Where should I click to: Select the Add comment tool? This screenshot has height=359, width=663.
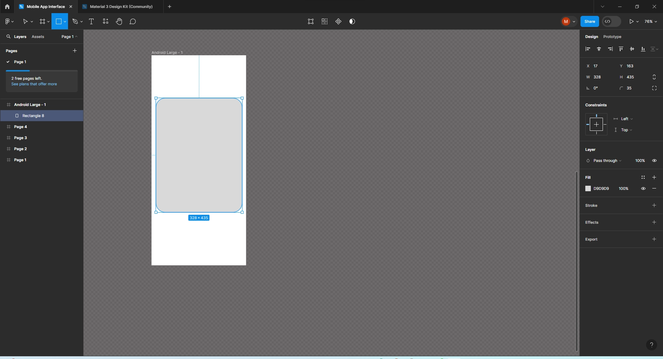(x=133, y=21)
